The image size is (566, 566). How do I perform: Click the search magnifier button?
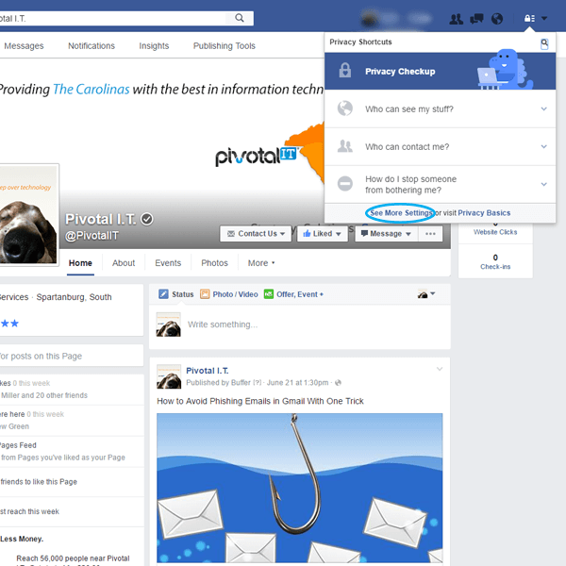239,18
